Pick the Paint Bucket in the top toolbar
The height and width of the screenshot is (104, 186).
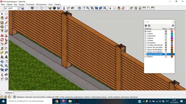click(x=119, y=8)
